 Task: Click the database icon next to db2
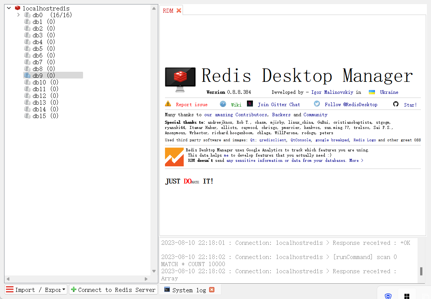[x=27, y=28]
